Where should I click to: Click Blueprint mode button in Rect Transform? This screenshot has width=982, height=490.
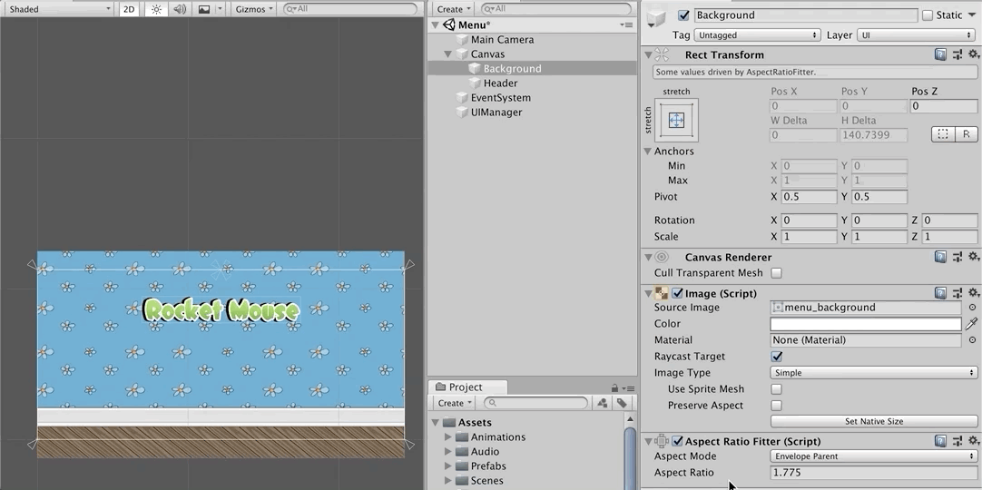(943, 134)
